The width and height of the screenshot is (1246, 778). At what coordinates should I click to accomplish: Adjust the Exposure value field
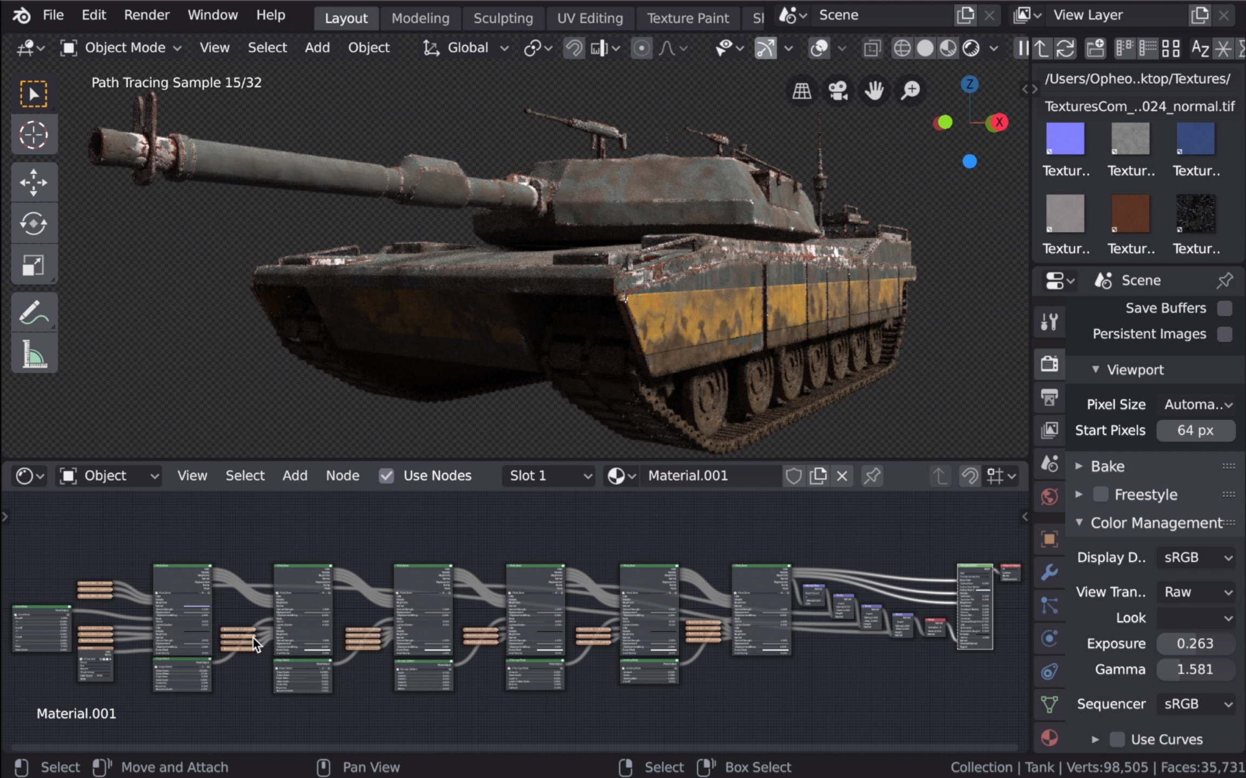click(x=1195, y=643)
